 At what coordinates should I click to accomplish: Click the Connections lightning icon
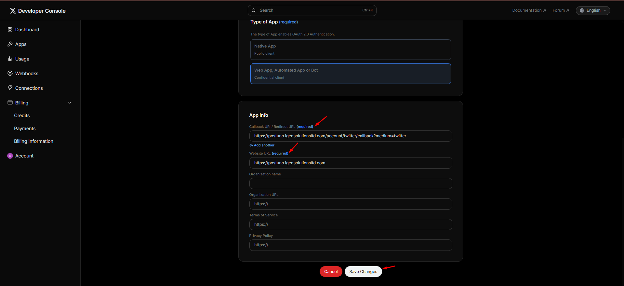tap(10, 88)
